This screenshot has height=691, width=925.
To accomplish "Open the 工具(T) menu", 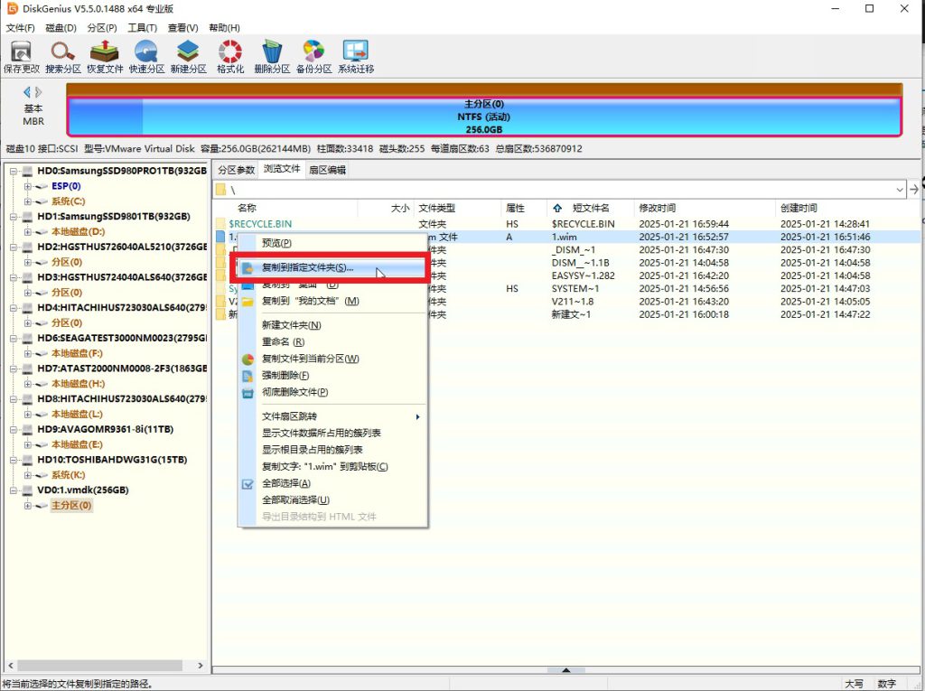I will tap(142, 28).
